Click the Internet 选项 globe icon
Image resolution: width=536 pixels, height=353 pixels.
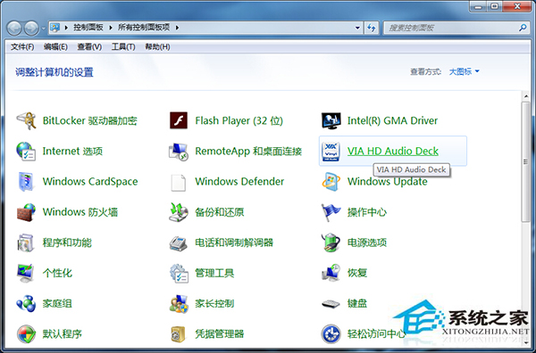pyautogui.click(x=26, y=151)
